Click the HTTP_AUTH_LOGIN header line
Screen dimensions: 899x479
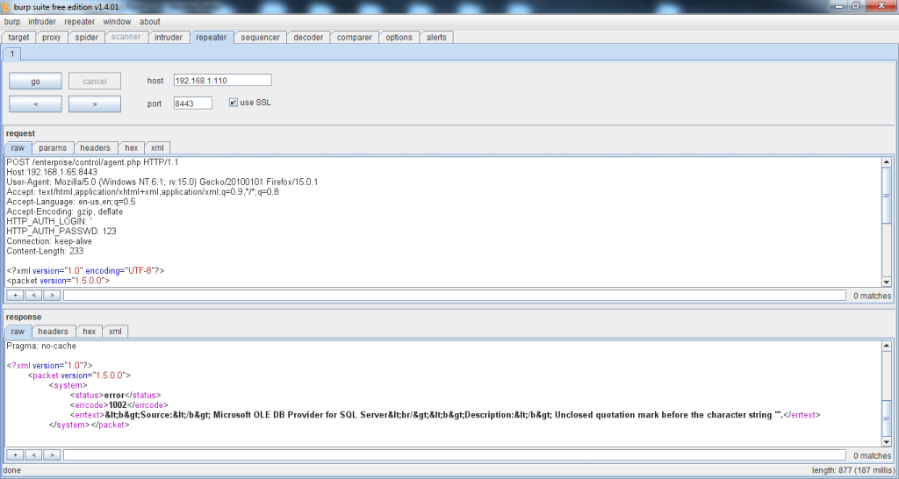49,221
